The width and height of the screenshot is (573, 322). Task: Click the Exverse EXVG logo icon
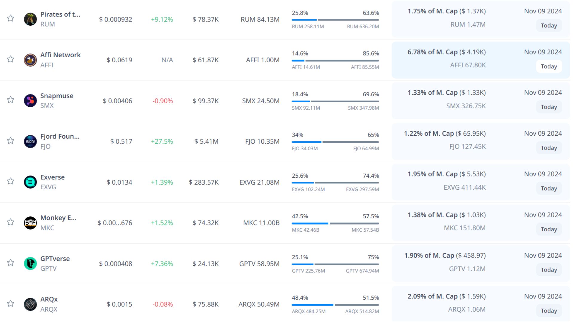click(30, 182)
